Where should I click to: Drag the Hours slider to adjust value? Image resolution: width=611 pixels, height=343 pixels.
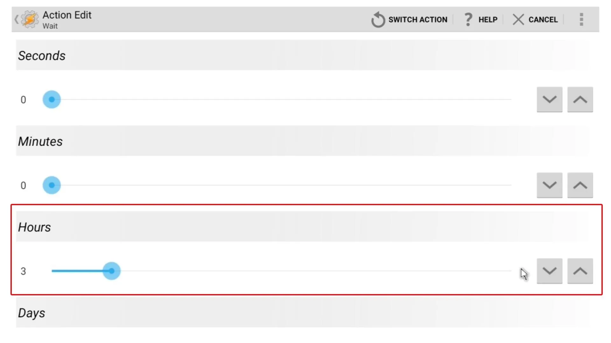[111, 271]
